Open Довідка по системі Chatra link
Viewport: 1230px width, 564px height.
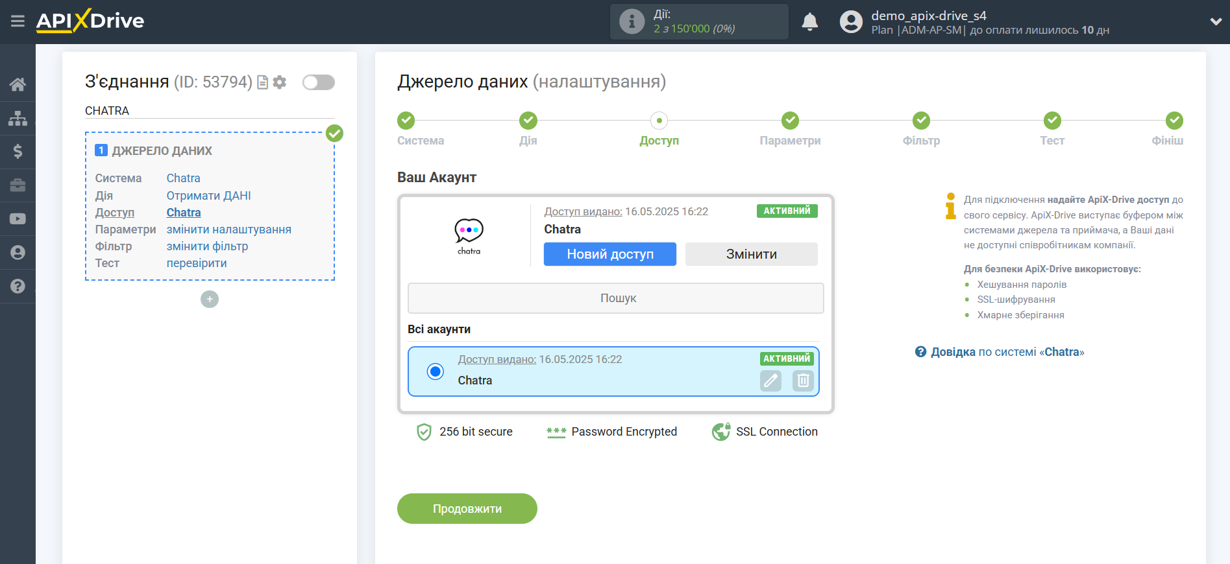pyautogui.click(x=1007, y=351)
